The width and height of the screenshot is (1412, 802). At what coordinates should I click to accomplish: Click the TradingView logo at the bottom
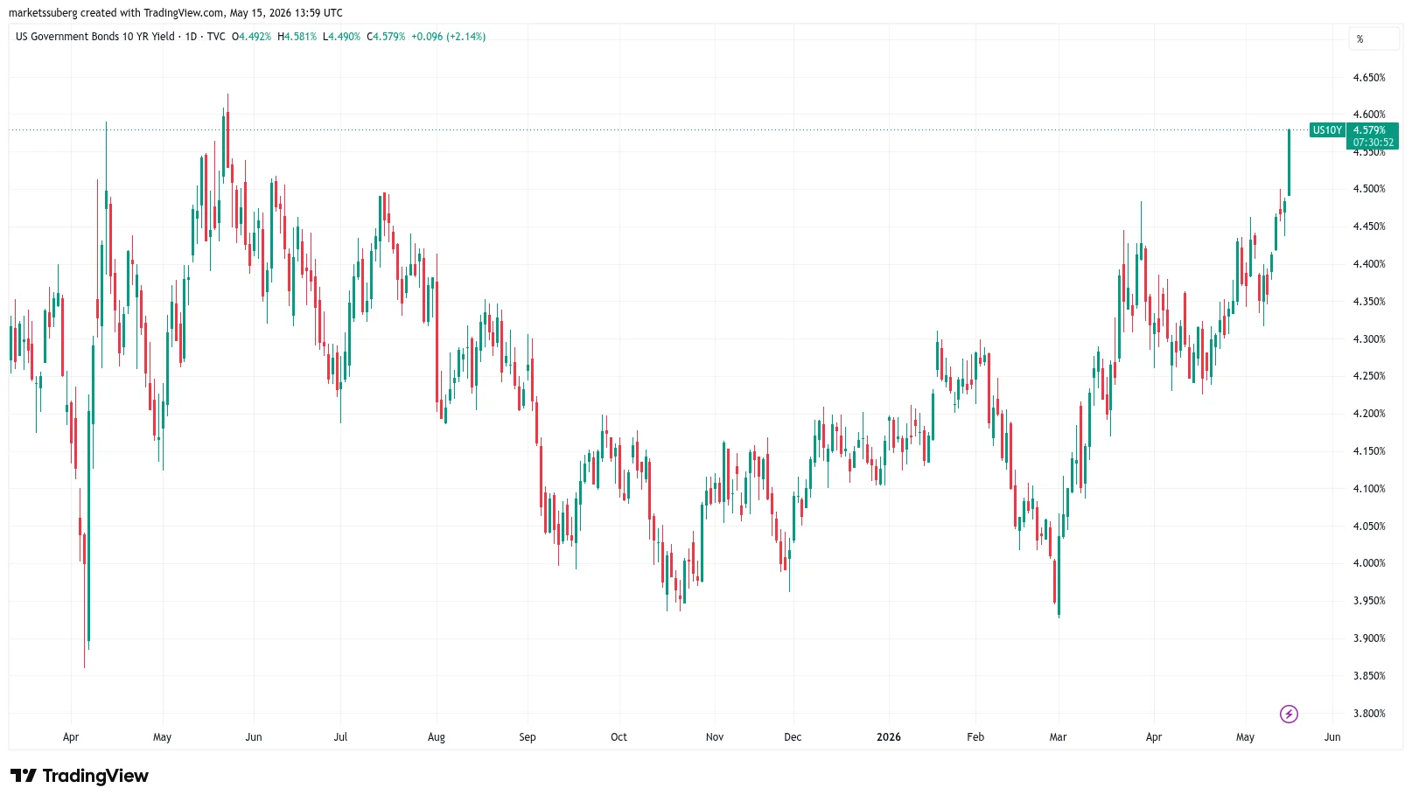80,776
